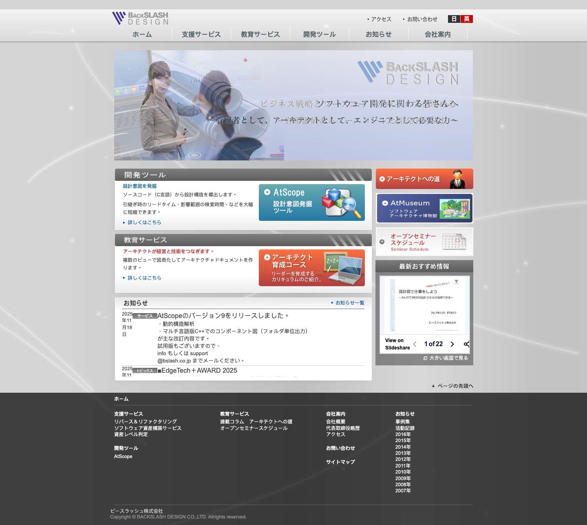
Task: Click the share icon in the Slideshare widget
Action: tap(466, 344)
